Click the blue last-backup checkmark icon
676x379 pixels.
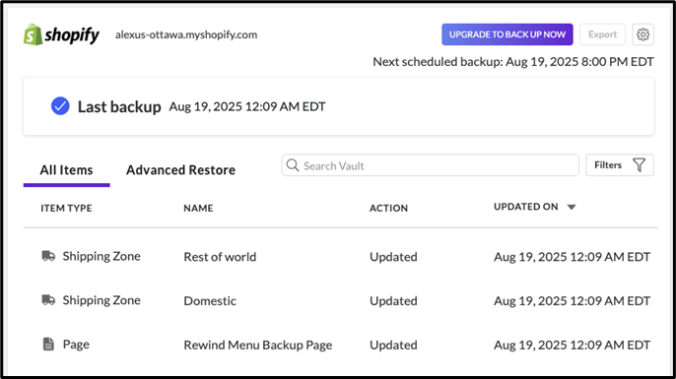(60, 106)
